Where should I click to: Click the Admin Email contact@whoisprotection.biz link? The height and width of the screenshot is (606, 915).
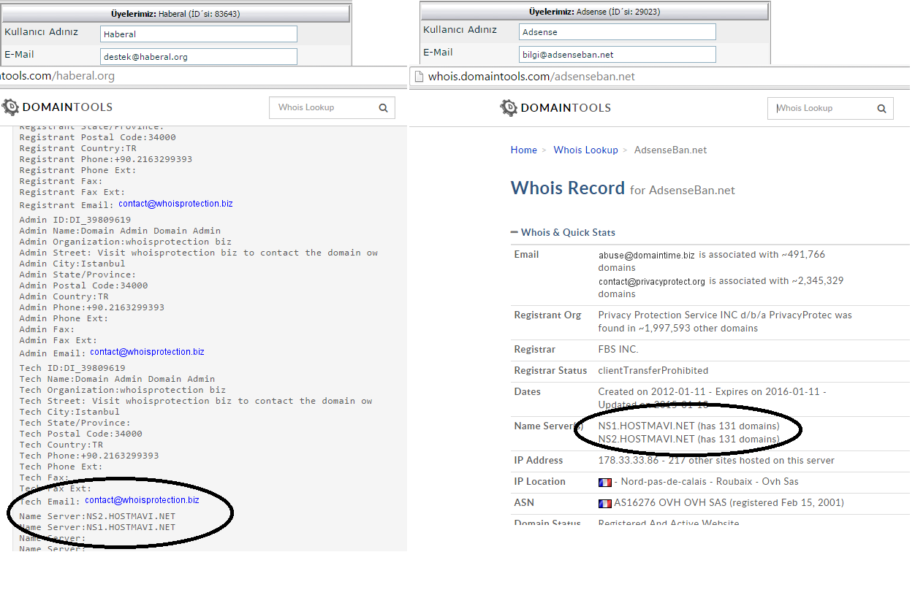click(x=147, y=352)
